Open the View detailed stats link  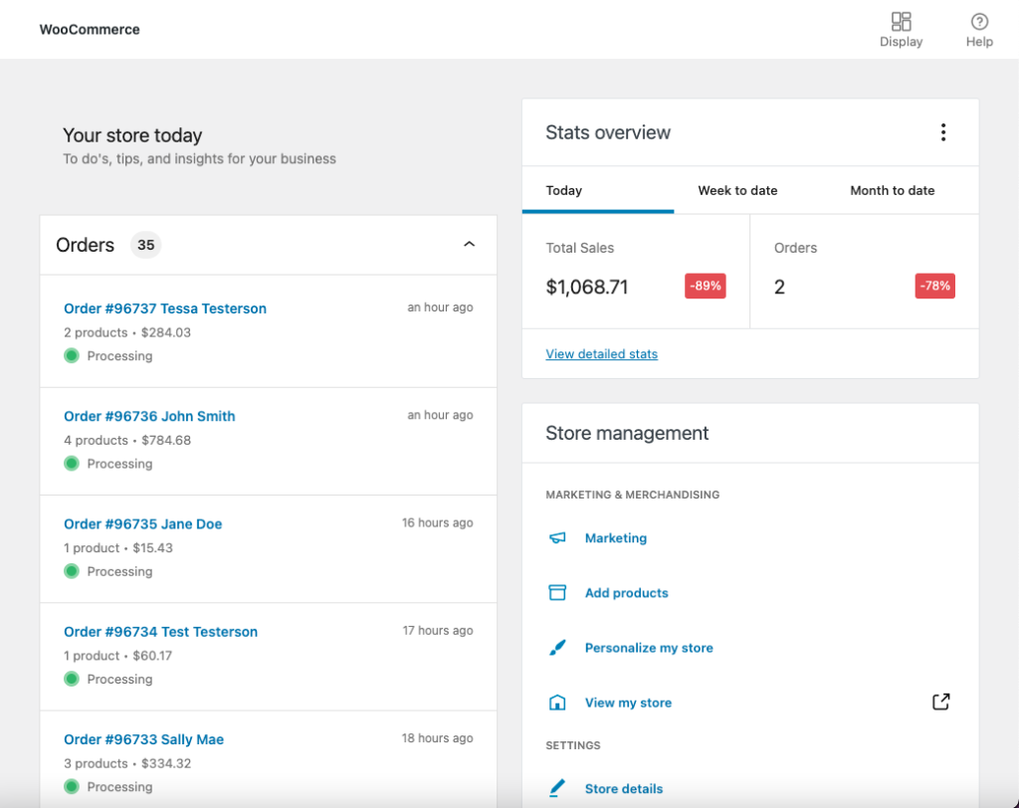point(601,354)
